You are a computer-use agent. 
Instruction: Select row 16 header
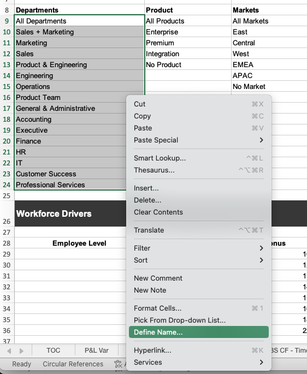coord(7,98)
